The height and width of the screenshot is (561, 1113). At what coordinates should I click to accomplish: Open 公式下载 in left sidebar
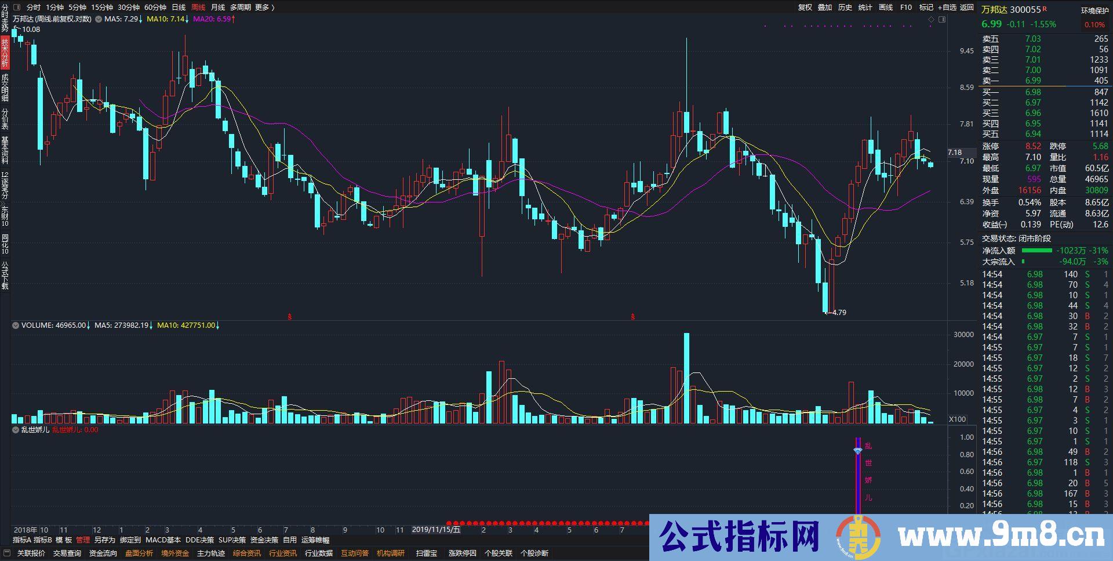[5, 276]
